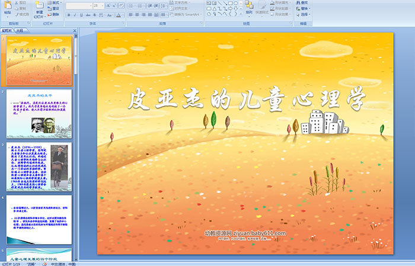Select the right brace shape
This screenshot has height=266, width=415.
coord(235,14)
